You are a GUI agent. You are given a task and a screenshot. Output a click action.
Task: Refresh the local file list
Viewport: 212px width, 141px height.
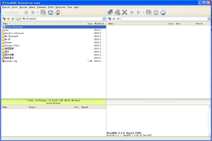click(50, 12)
